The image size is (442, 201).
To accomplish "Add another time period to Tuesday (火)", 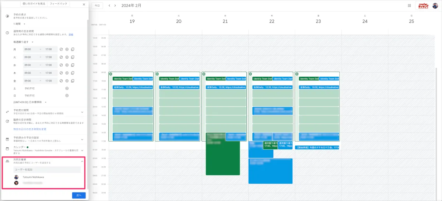I will [67, 57].
